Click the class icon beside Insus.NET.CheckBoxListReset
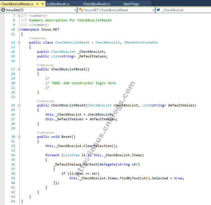 [x=81, y=10]
